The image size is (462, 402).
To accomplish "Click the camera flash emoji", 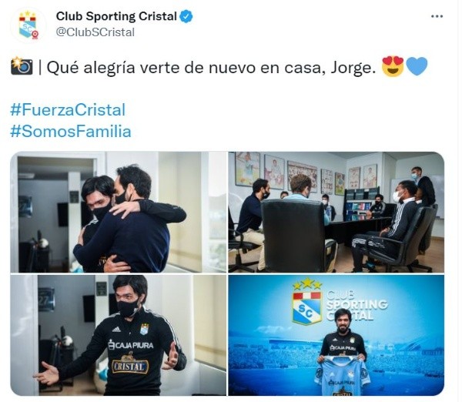I will point(22,66).
